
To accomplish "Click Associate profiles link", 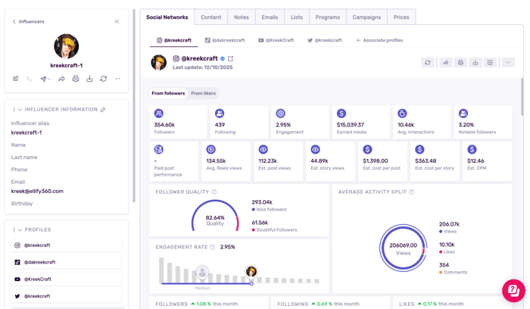I will click(x=379, y=40).
